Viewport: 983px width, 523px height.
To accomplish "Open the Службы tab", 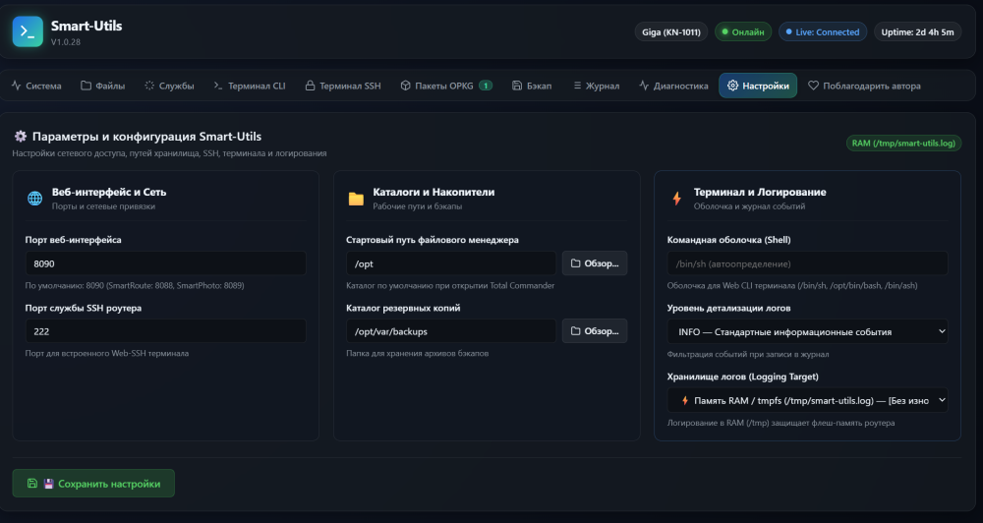I will pyautogui.click(x=169, y=86).
